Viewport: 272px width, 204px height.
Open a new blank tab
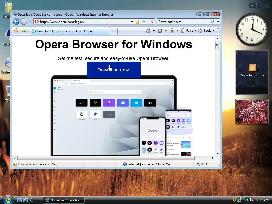click(x=114, y=31)
